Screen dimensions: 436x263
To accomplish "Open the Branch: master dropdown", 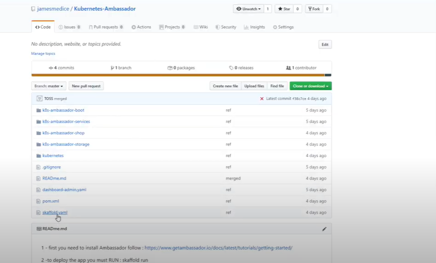I will click(49, 86).
